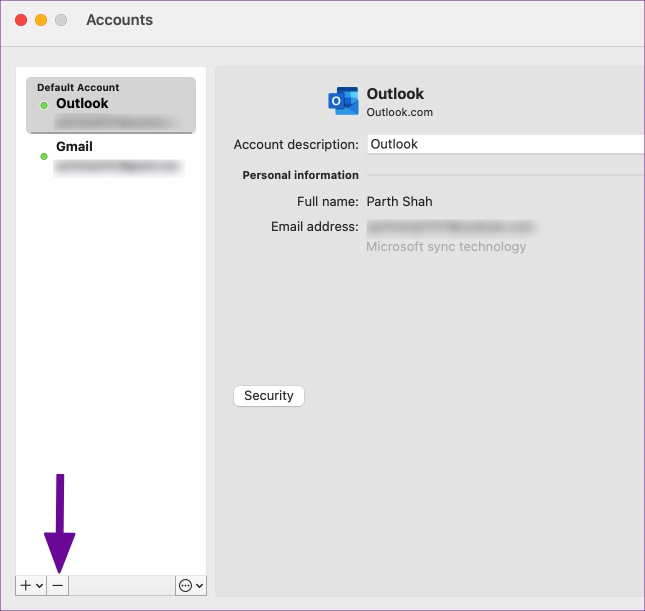Open the add account dropdown chevron
Screen dimensions: 645x611
tap(39, 585)
